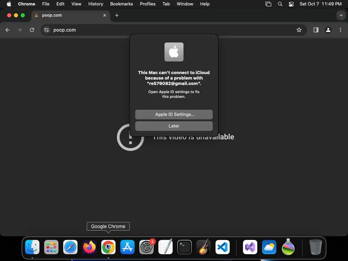The image size is (348, 261).
Task: Open the Tab menu
Action: 166,4
